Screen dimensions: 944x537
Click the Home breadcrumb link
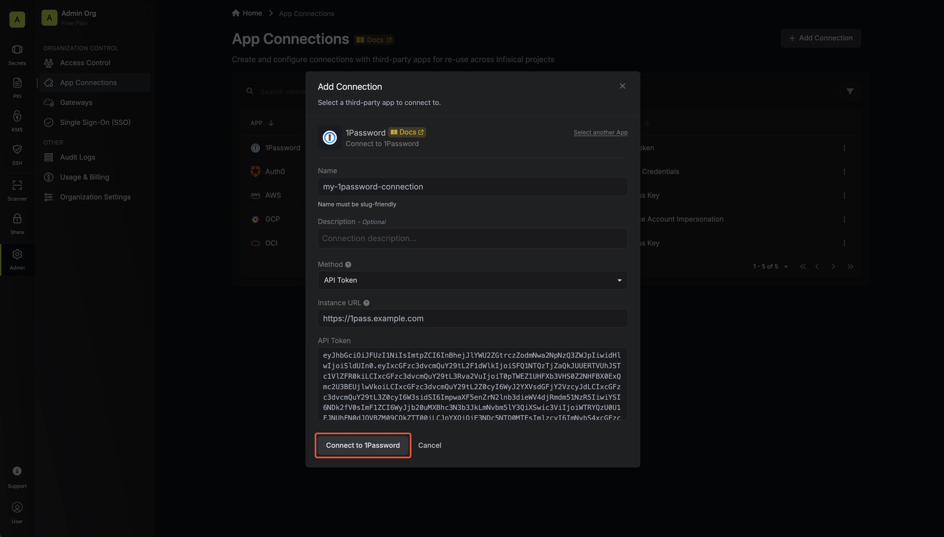pyautogui.click(x=247, y=13)
